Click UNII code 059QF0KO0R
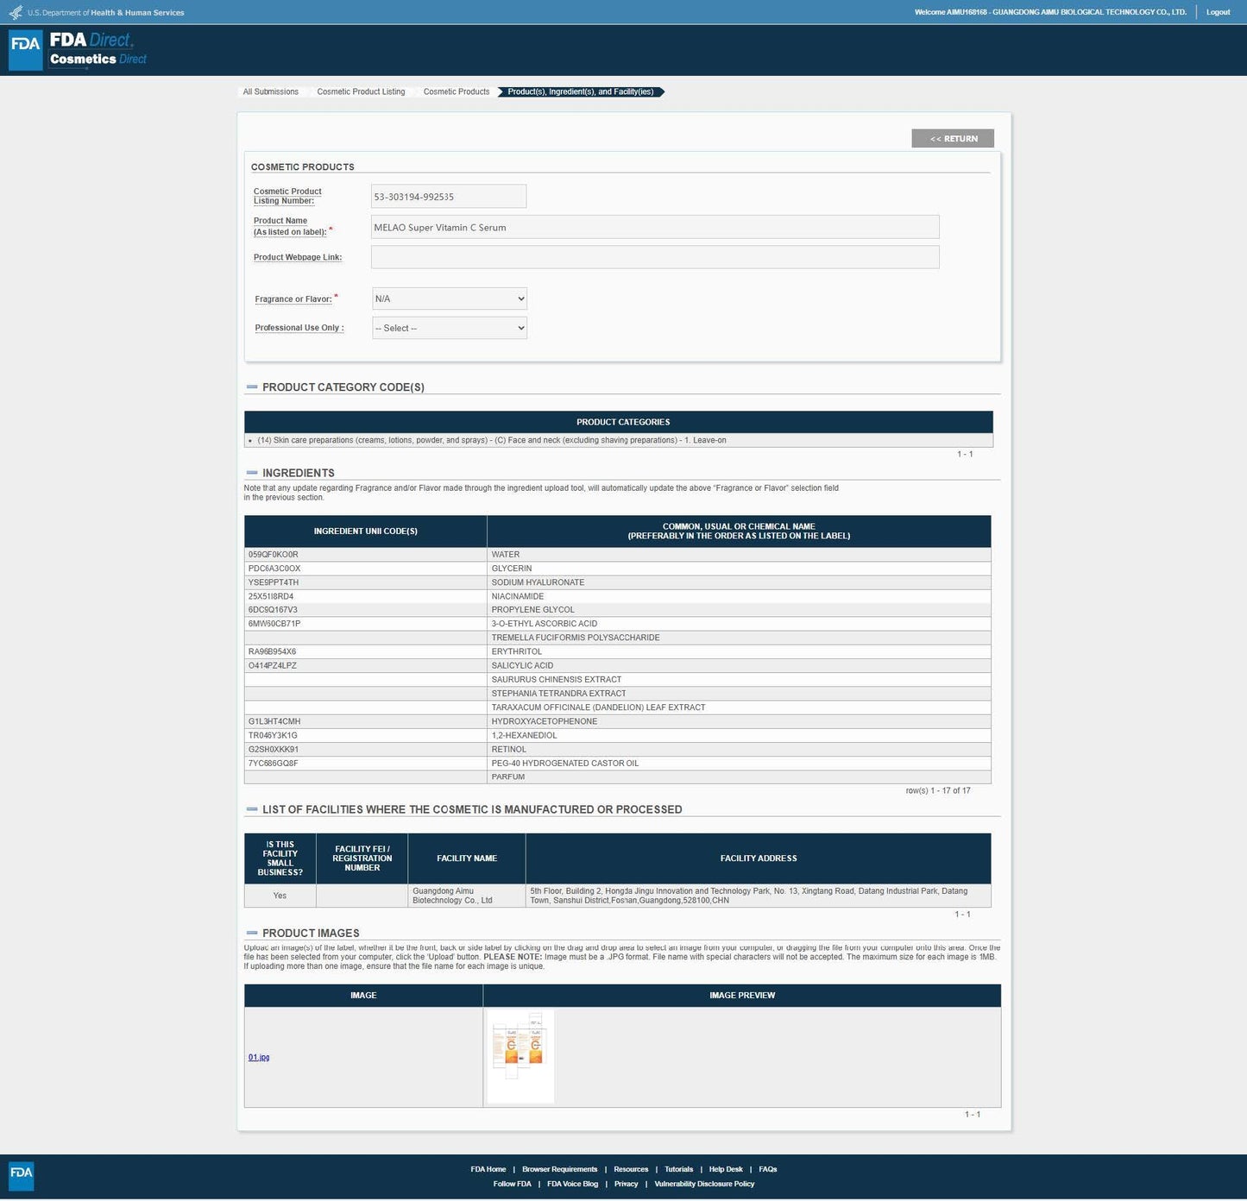The image size is (1247, 1201). click(x=274, y=555)
